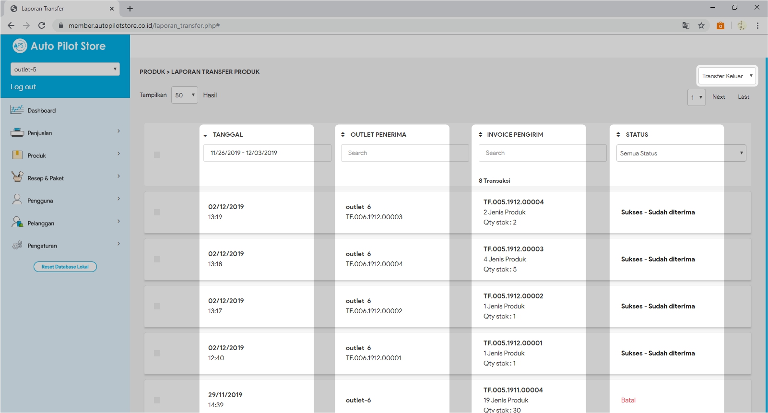The width and height of the screenshot is (768, 413).
Task: Go to the Next results page
Action: (x=718, y=97)
